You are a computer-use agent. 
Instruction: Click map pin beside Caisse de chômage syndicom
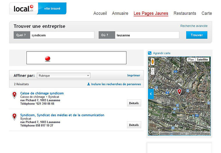coord(14,95)
